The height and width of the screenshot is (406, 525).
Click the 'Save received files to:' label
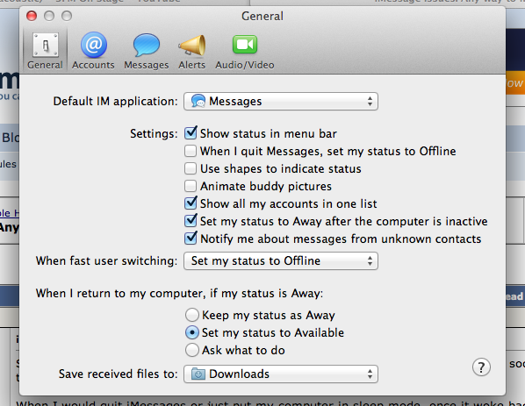point(119,374)
